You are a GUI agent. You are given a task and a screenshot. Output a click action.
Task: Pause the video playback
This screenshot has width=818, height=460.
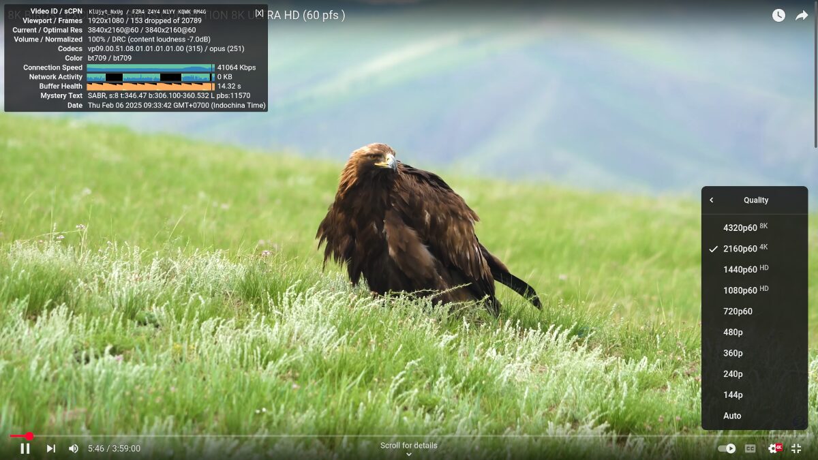coord(25,448)
